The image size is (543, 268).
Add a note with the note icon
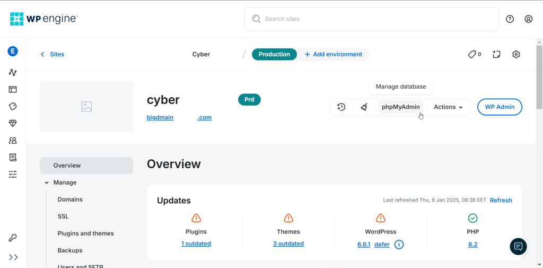(496, 55)
